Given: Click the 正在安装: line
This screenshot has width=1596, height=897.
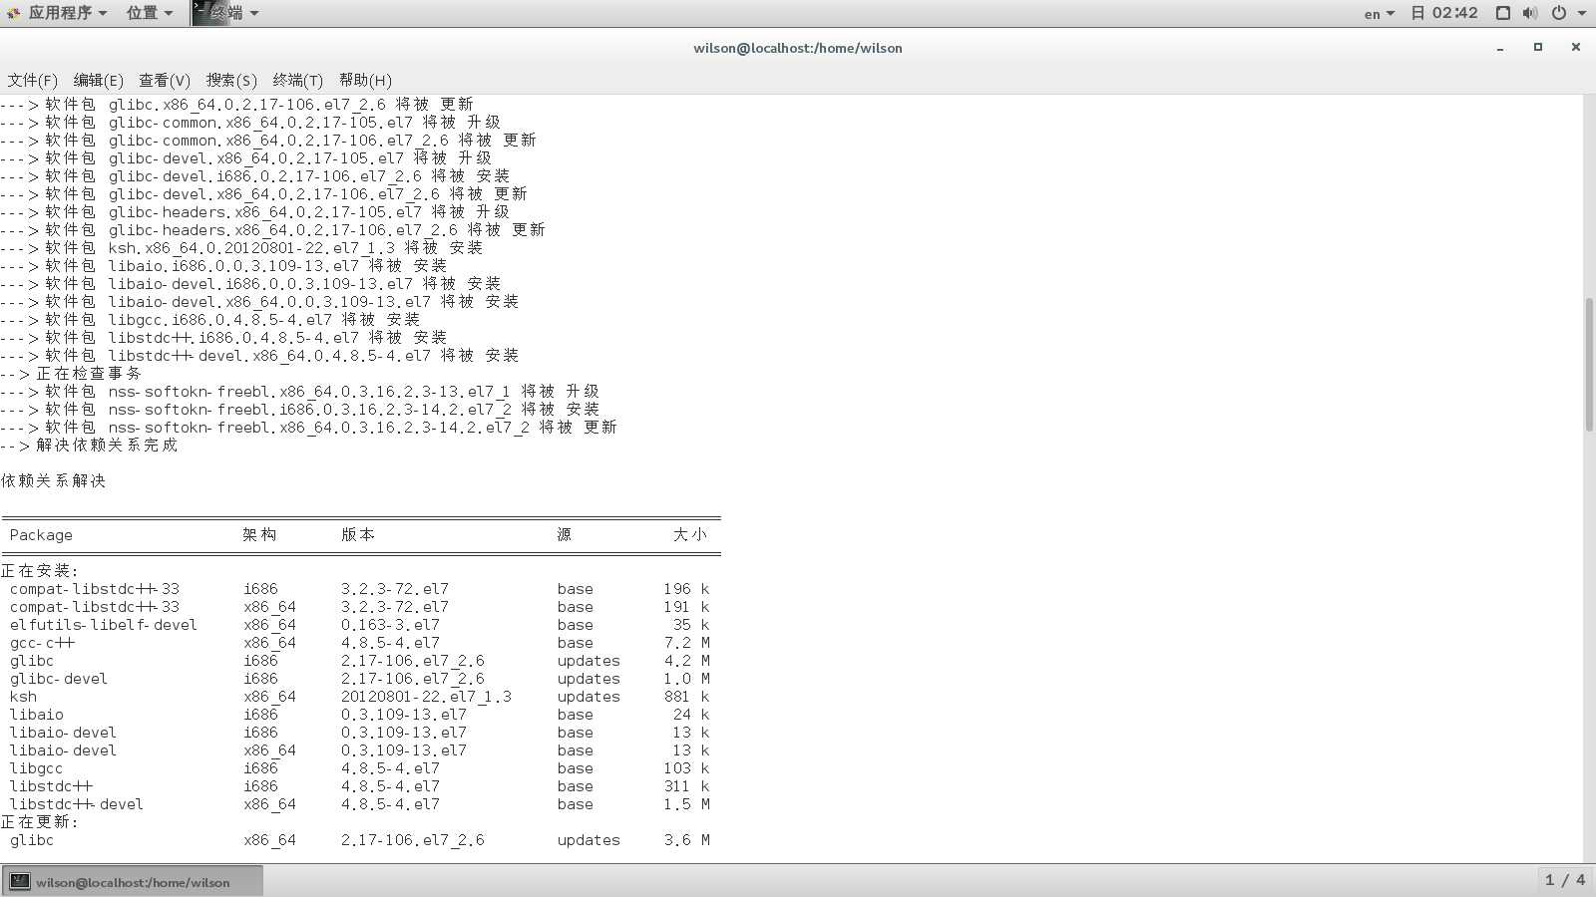Looking at the screenshot, I should 40,571.
